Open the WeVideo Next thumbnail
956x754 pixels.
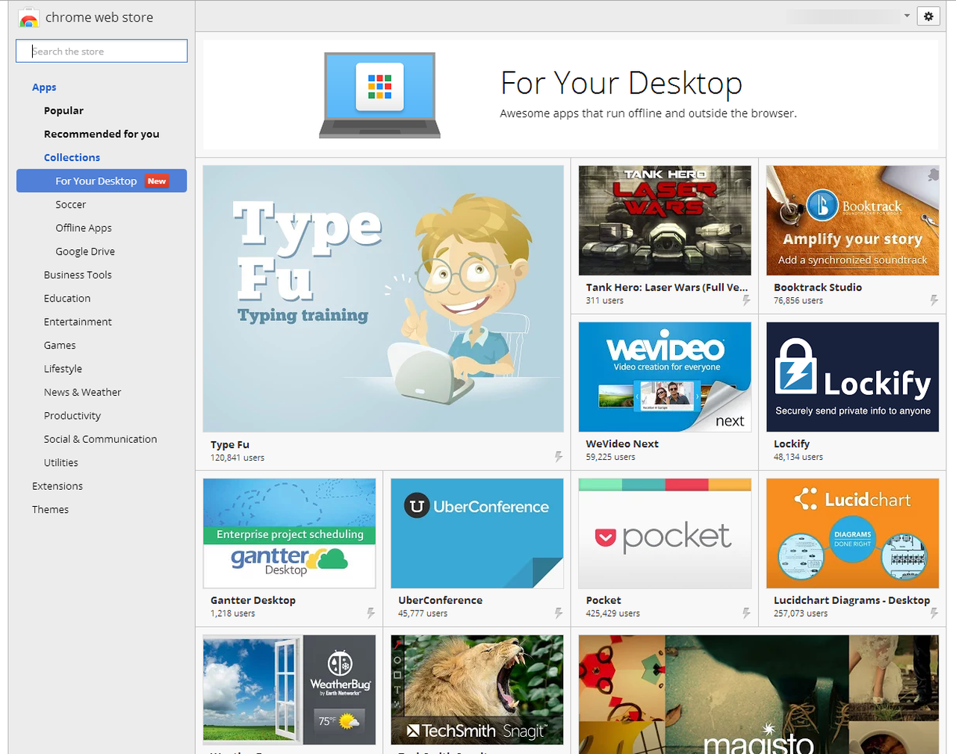[x=665, y=377]
